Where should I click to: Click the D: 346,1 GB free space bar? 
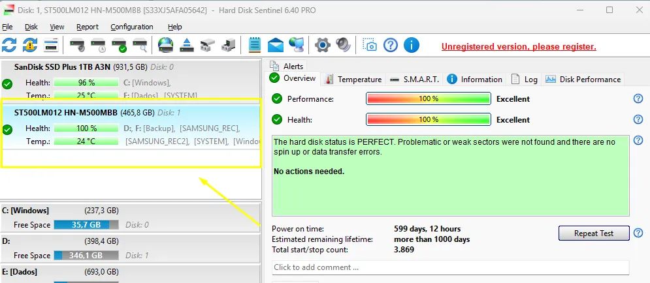point(86,255)
